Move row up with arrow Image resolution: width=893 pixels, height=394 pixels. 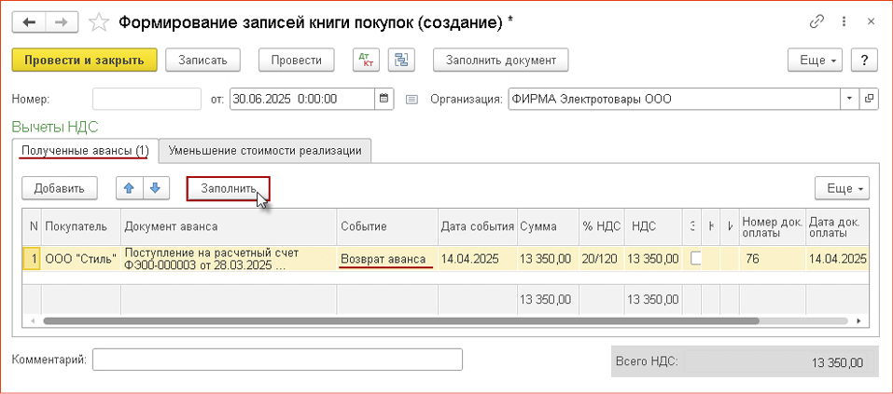tap(129, 188)
